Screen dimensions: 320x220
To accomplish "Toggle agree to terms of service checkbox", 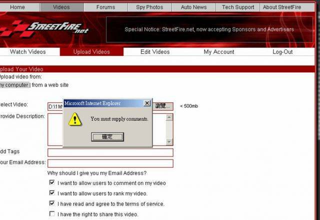I will (x=52, y=204).
